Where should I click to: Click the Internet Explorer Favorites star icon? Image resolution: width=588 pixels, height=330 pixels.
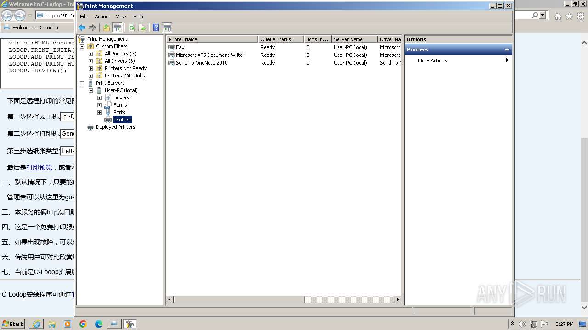[x=569, y=16]
